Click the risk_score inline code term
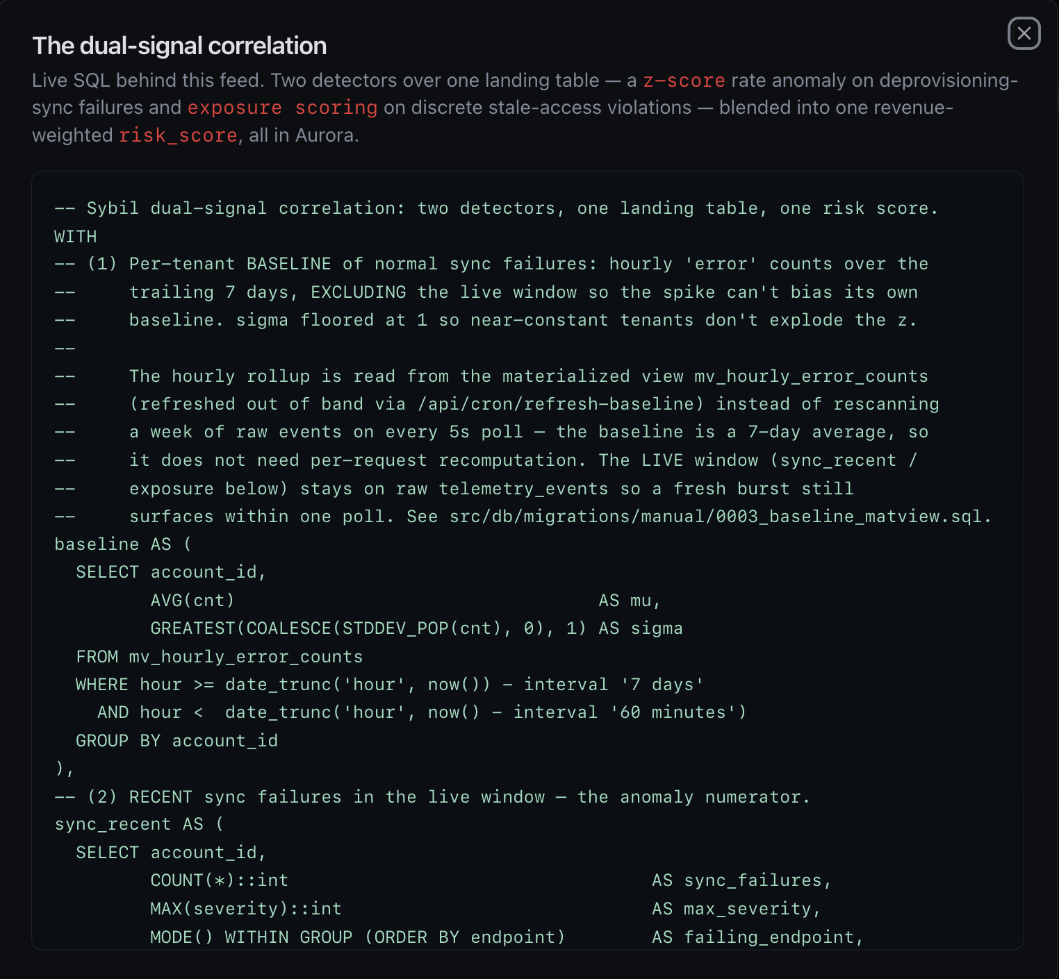The width and height of the screenshot is (1059, 979). click(x=178, y=135)
